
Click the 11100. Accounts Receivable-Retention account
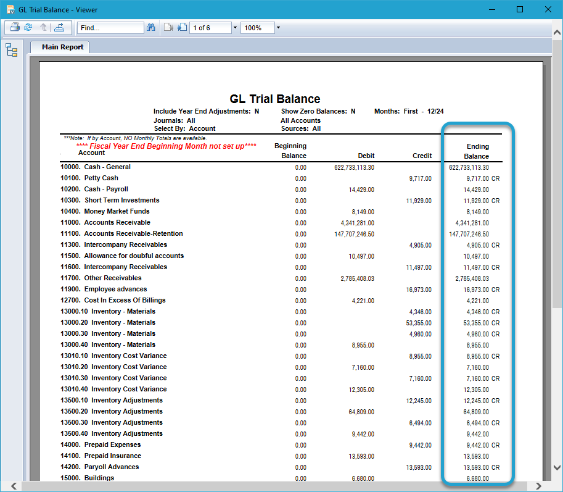(121, 233)
